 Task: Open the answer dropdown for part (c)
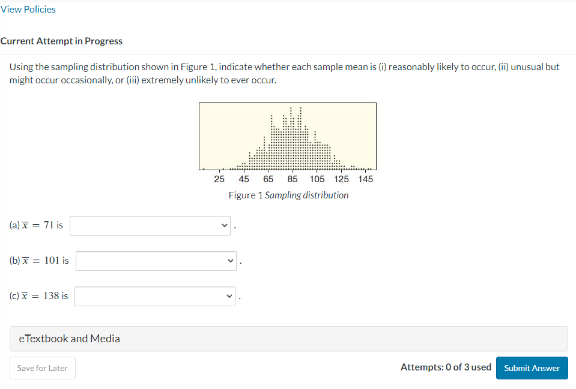[x=154, y=296]
